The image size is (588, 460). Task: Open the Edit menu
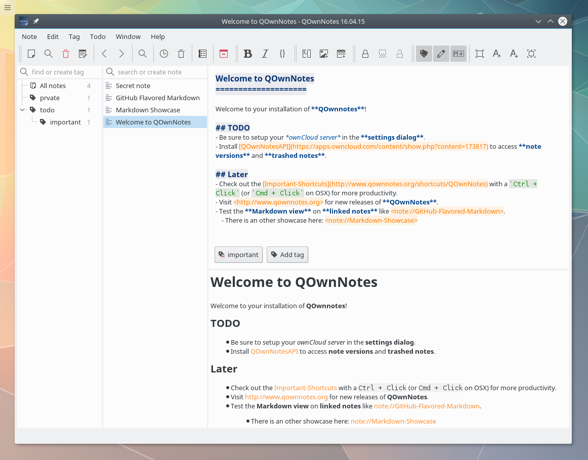coord(53,37)
